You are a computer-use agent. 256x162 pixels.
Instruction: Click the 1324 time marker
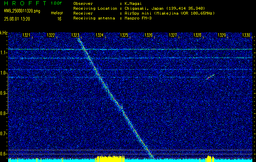pos(99,35)
